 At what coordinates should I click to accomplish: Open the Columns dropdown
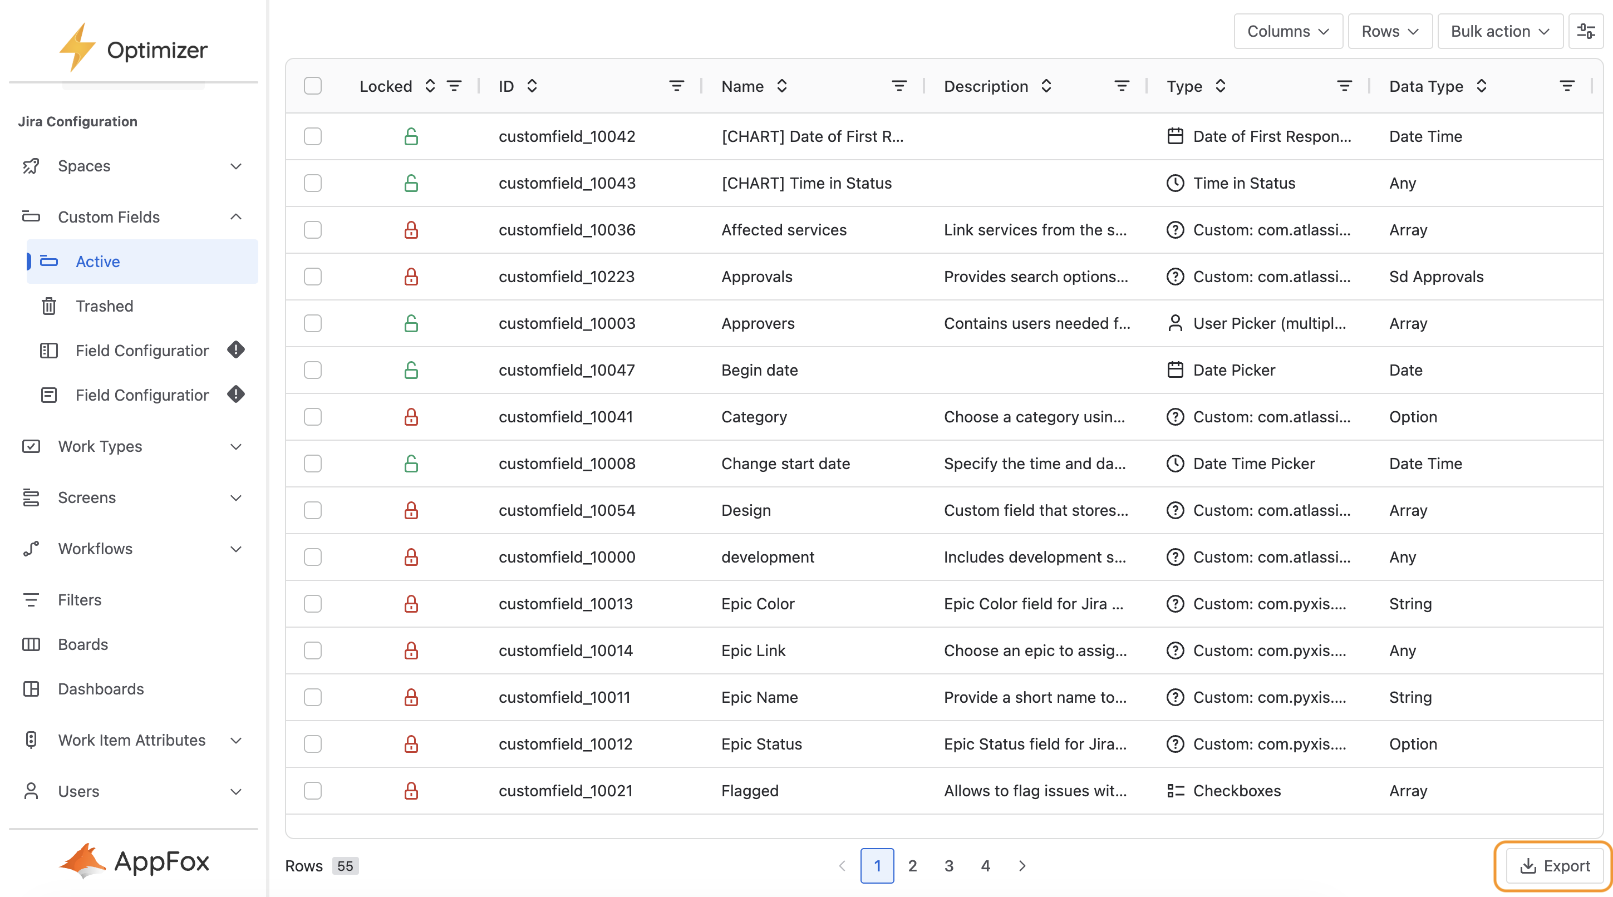(1287, 31)
